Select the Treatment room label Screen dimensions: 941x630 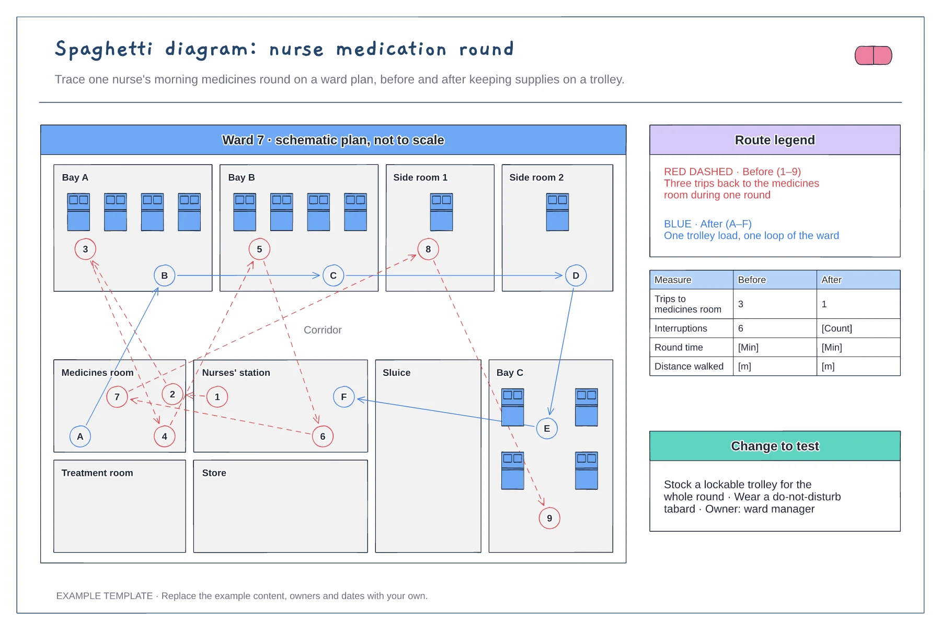click(x=97, y=473)
